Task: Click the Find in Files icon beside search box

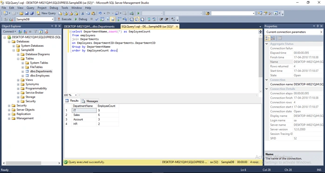Action: coord(208,13)
